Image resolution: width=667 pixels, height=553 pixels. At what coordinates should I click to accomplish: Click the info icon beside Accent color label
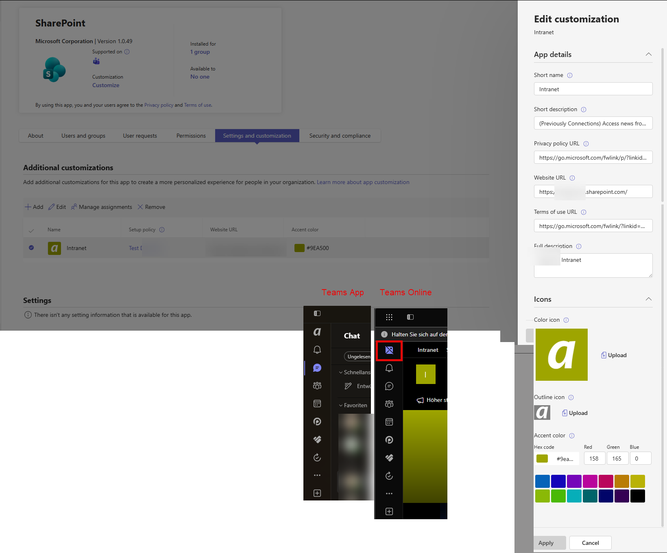[x=572, y=436]
